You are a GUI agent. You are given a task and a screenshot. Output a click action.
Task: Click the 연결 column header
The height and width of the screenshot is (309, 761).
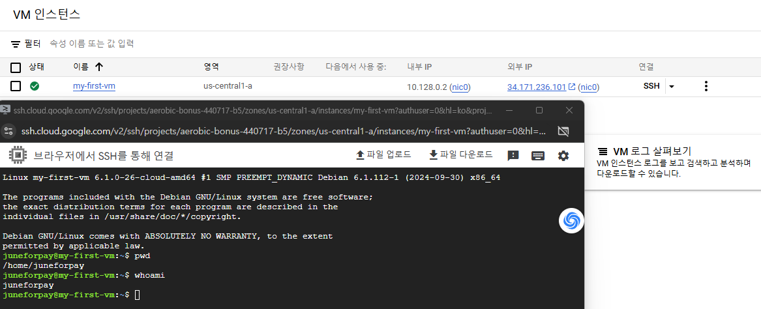646,67
